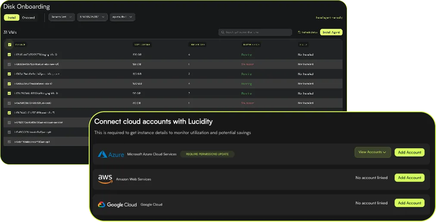Click the Require Permissions Update badge
Image resolution: width=436 pixels, height=222 pixels.
207,154
